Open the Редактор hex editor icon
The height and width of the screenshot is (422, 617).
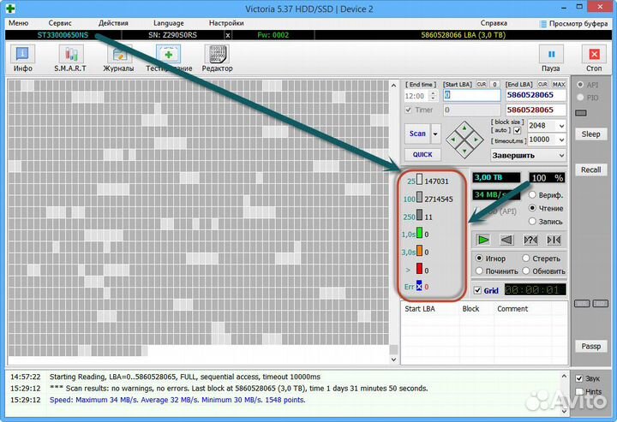click(218, 56)
